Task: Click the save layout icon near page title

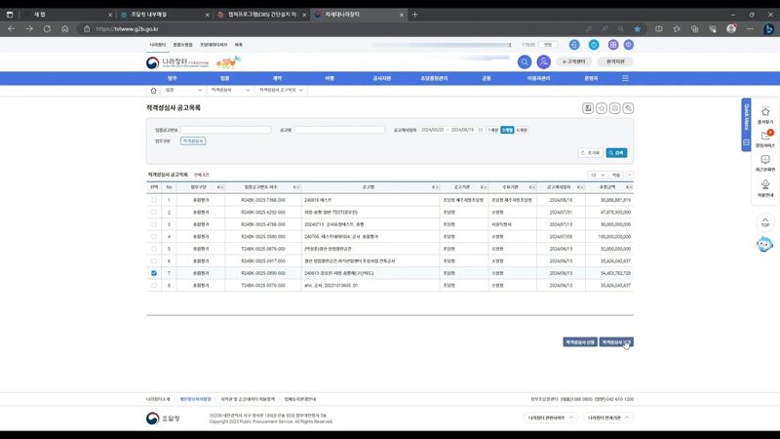Action: (588, 108)
